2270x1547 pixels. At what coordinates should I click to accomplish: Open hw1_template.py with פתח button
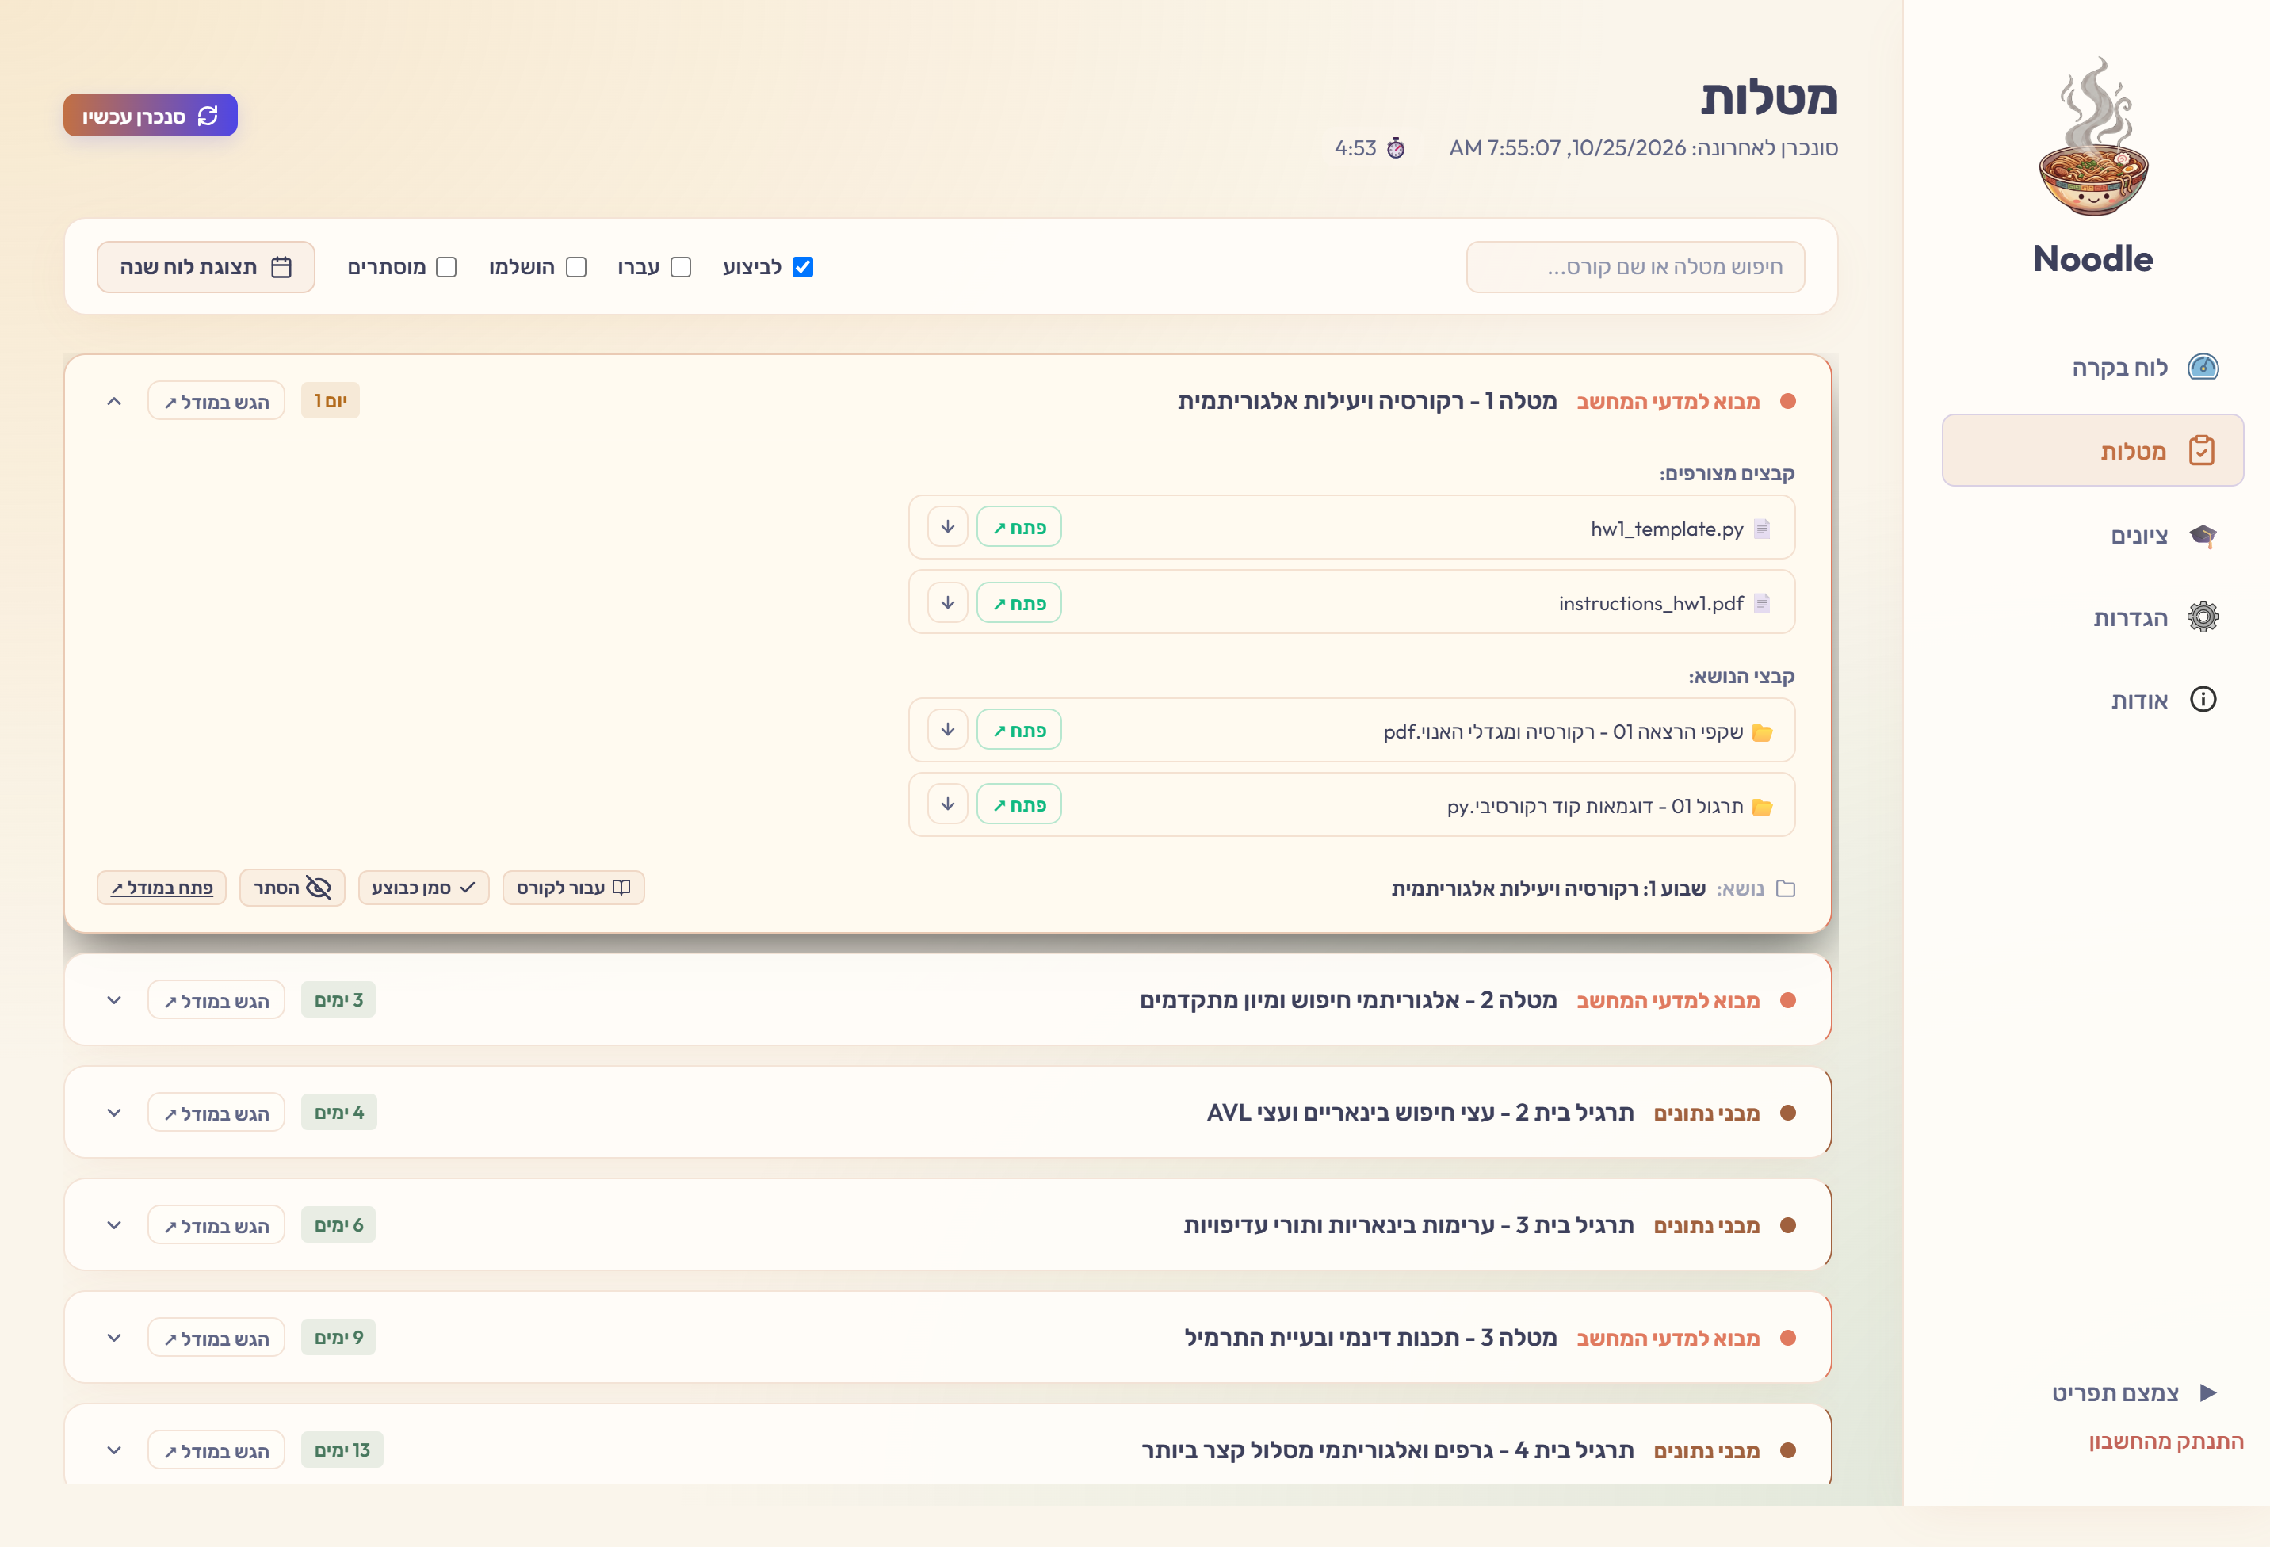coord(1018,527)
